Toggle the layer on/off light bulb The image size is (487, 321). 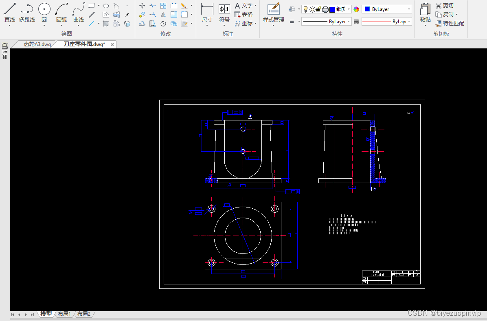tap(306, 9)
